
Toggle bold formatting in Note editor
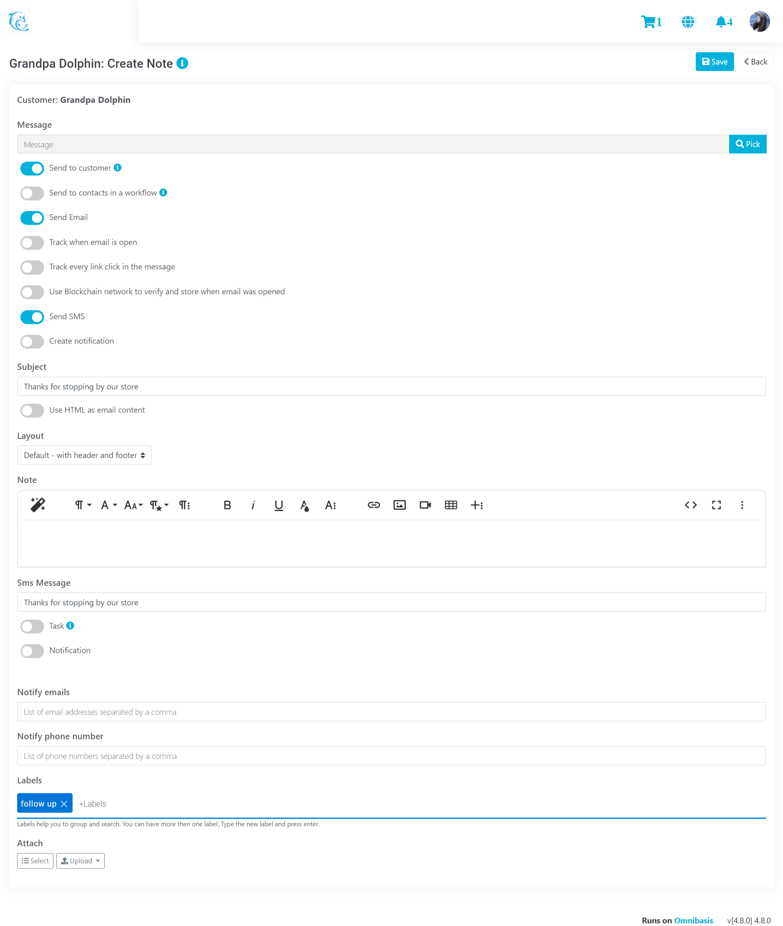click(227, 505)
